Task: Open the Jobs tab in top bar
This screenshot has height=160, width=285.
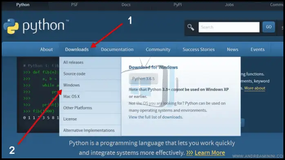Action: (229, 5)
